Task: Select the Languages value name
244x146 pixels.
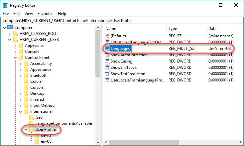Action: click(x=120, y=49)
